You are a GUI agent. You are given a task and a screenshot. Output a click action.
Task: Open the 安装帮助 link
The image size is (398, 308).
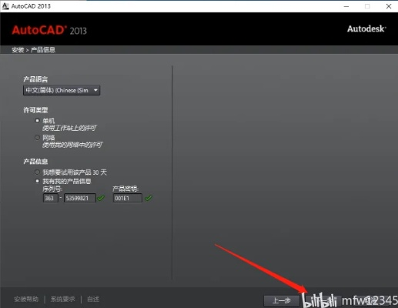[x=26, y=299]
